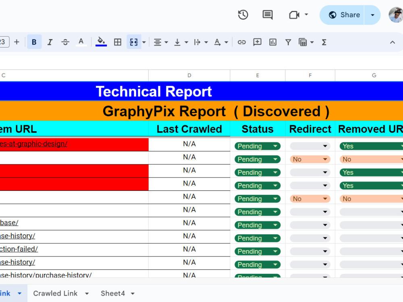The image size is (403, 302).
Task: Collapse the menus with chevron up
Action: 392,42
